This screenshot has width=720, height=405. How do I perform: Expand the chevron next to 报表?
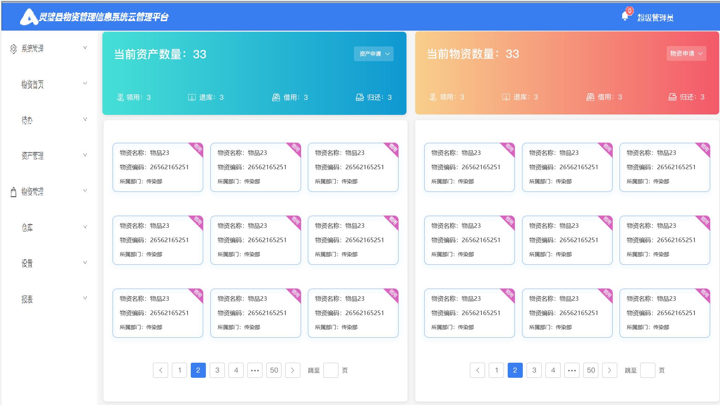[x=85, y=298]
